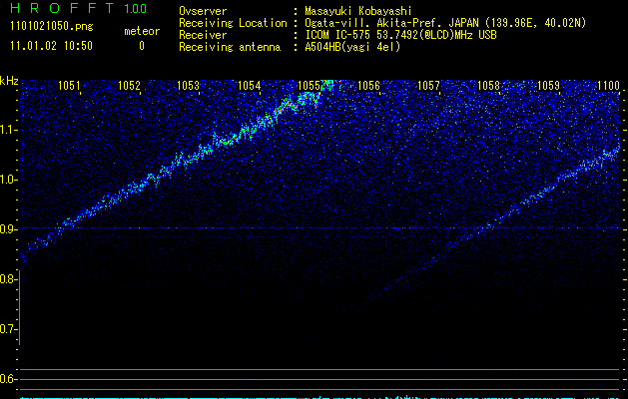Click the Receiver label

coord(203,35)
